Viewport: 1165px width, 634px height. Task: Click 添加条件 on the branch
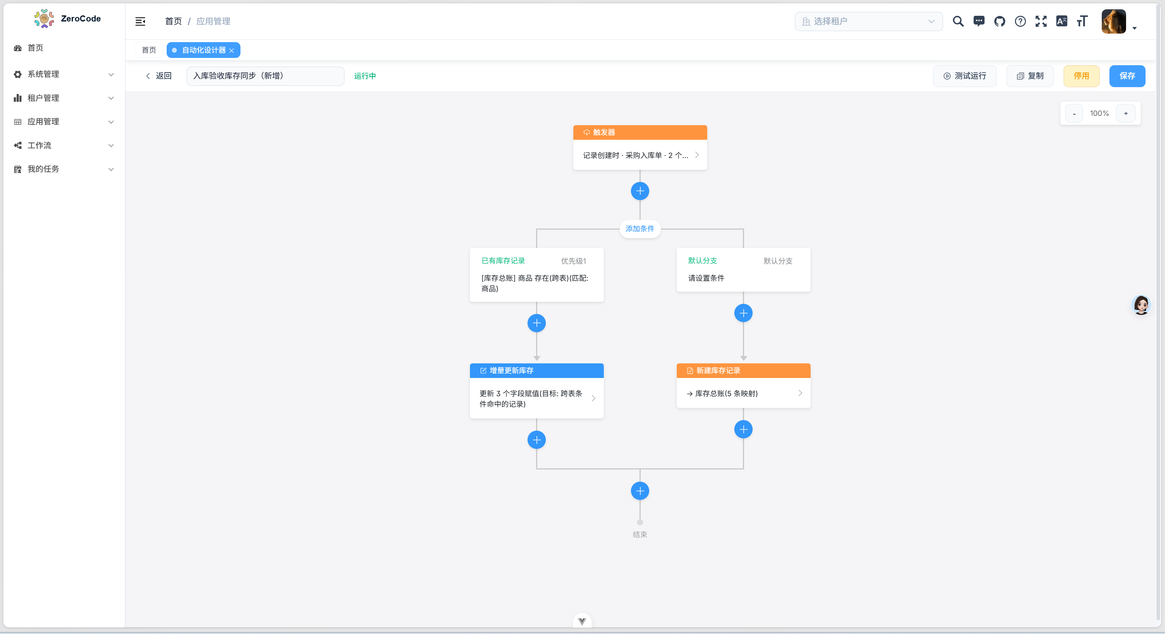[640, 228]
